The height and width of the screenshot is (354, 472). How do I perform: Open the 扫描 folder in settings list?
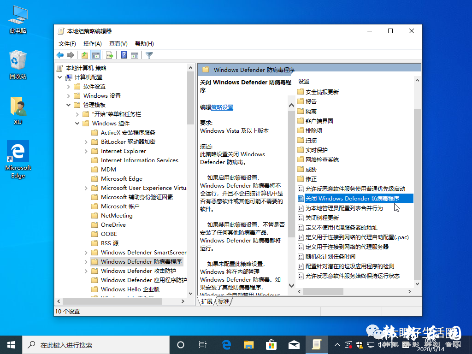307,140
